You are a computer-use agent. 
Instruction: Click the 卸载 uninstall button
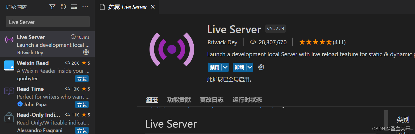click(239, 67)
